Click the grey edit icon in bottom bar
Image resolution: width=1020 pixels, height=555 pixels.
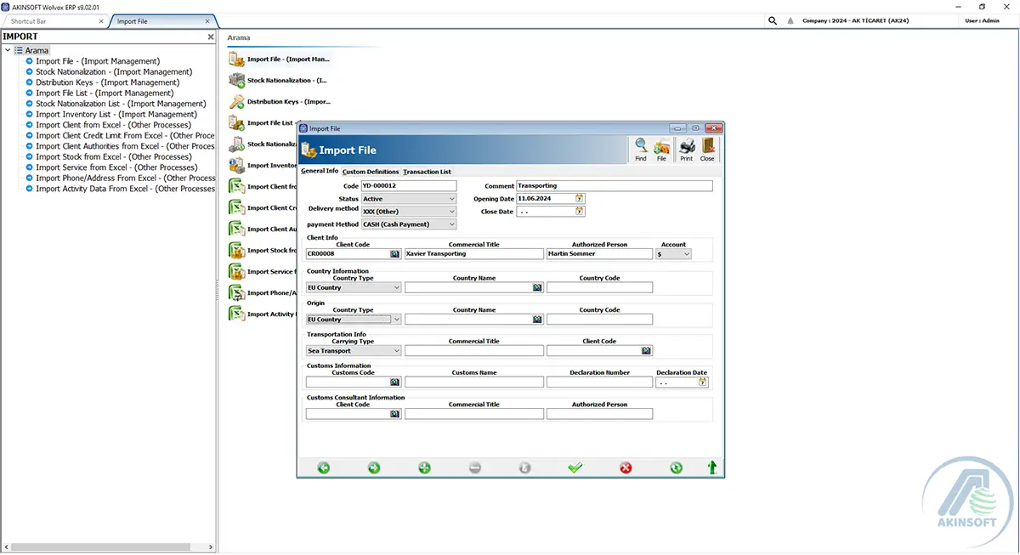pyautogui.click(x=525, y=467)
